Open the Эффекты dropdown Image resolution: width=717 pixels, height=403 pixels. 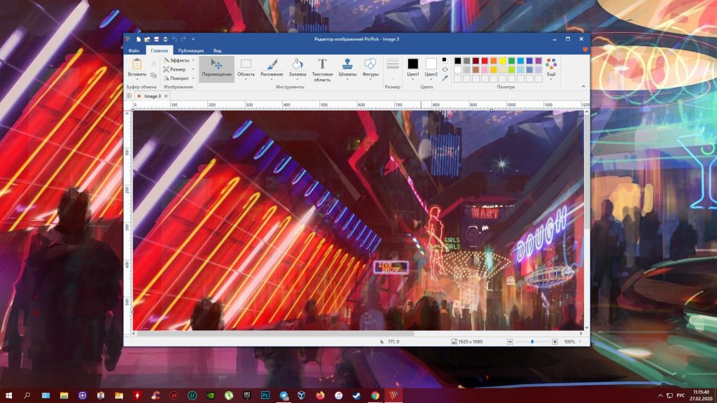click(x=179, y=60)
